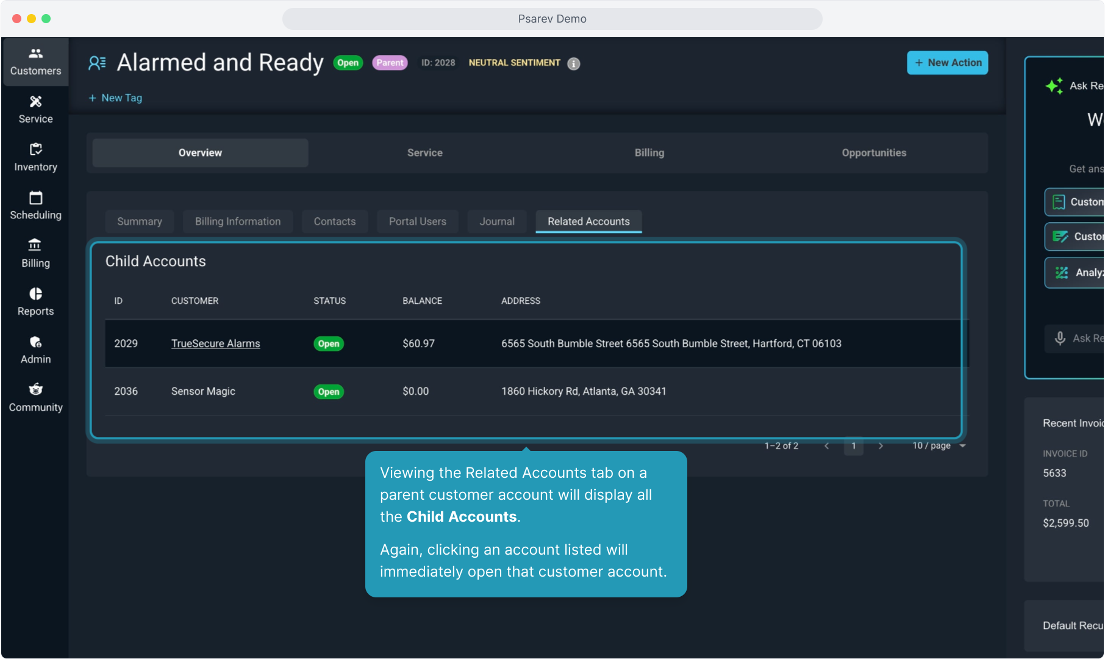Open the Customers section in sidebar

(x=35, y=62)
